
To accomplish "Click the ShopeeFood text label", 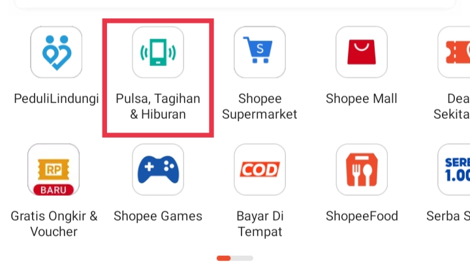I will coord(362,216).
